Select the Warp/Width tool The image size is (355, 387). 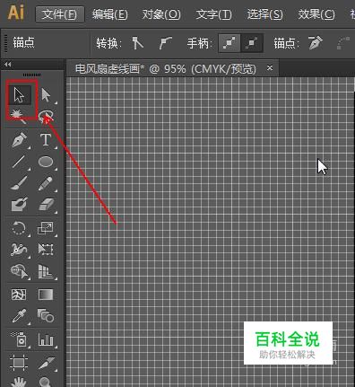click(19, 250)
